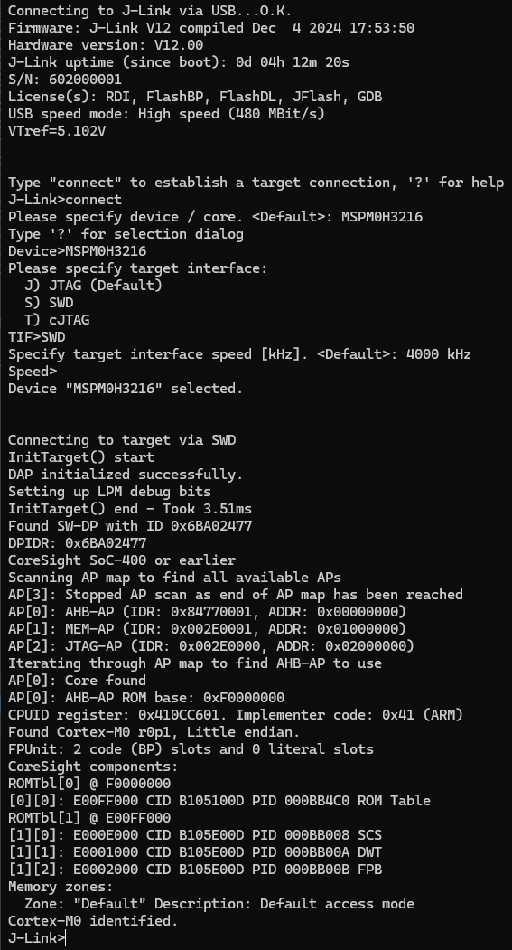Click the DWT component entry line
This screenshot has height=950, width=512.
pyautogui.click(x=195, y=851)
